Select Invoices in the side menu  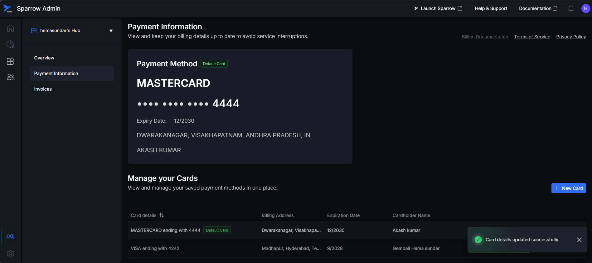pos(43,89)
